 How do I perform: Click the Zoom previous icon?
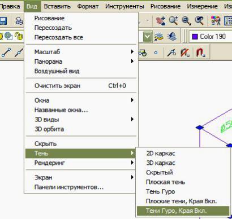pyautogui.click(x=199, y=21)
